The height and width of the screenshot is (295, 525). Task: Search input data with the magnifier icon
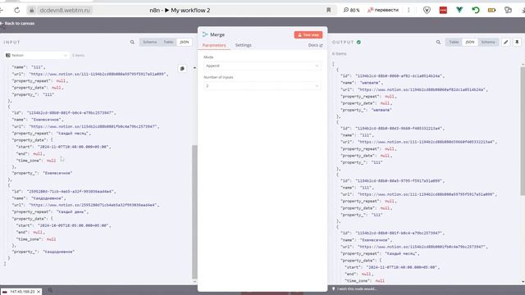[132, 42]
